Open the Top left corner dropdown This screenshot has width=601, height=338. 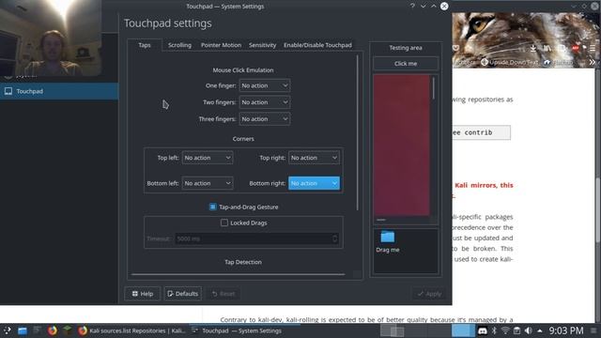(x=208, y=158)
